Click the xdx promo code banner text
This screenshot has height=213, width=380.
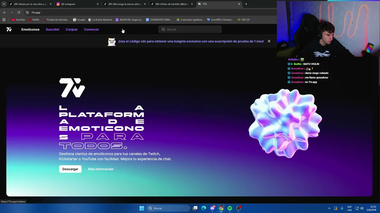click(x=191, y=41)
